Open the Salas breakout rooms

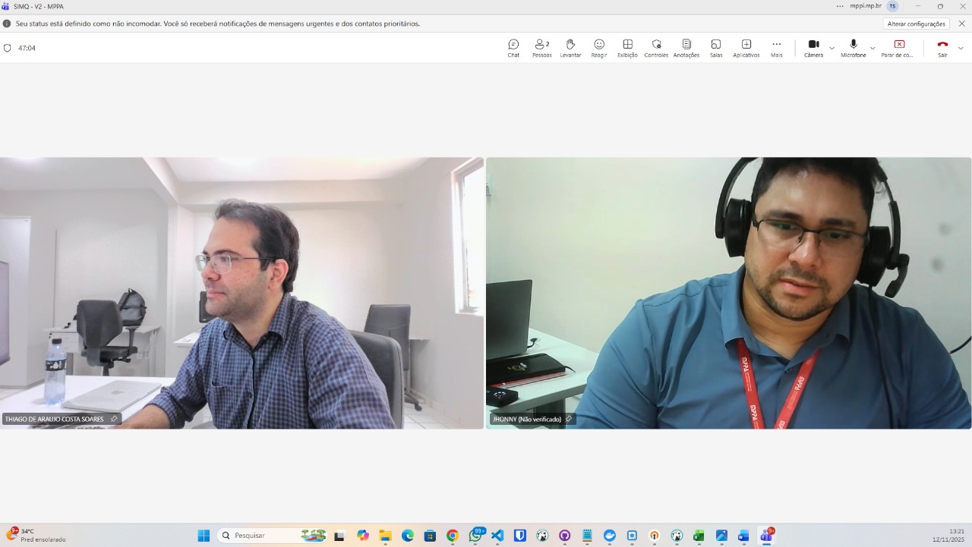[715, 48]
